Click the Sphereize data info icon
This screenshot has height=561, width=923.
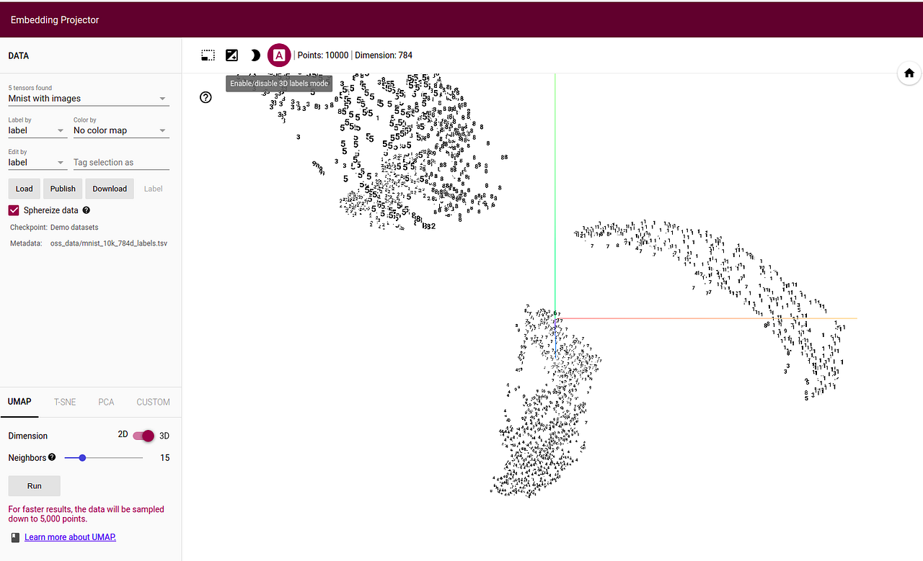point(86,210)
